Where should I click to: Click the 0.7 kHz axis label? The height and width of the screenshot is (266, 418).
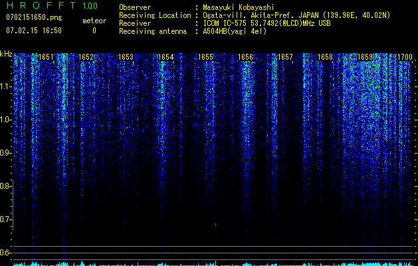[6, 219]
